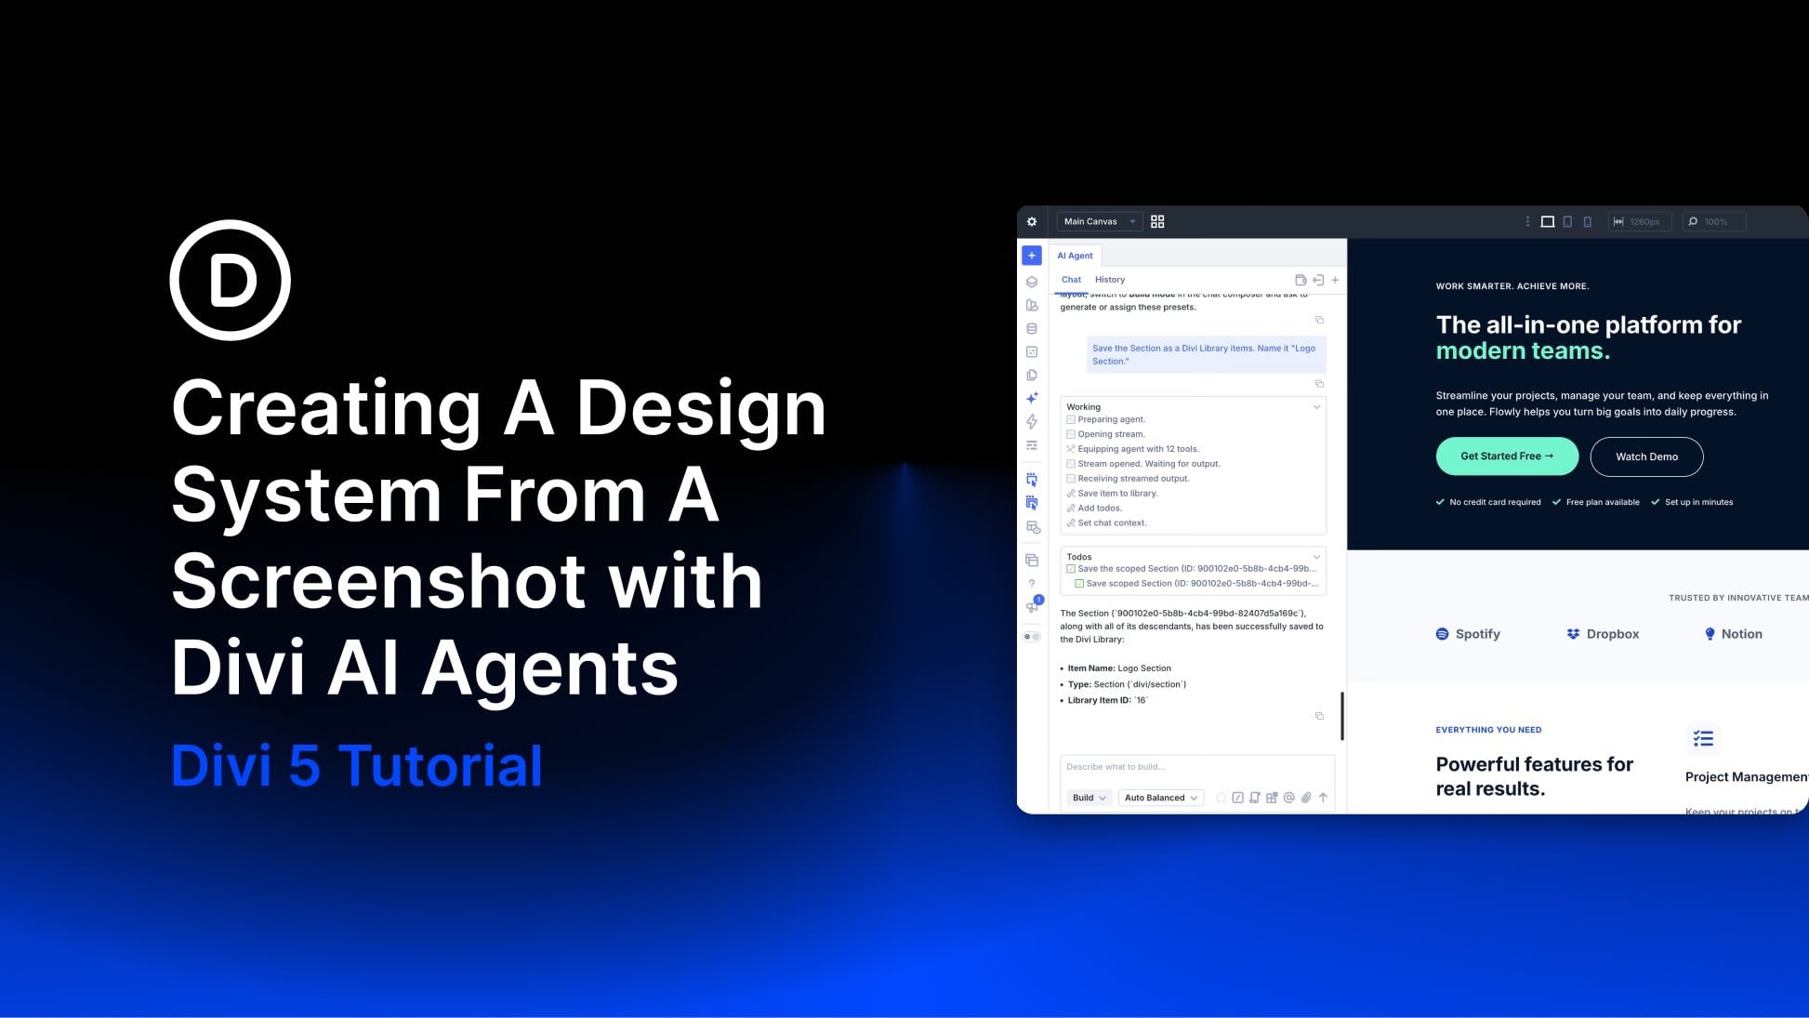
Task: Click the paperclip attach icon in composer
Action: (1306, 798)
